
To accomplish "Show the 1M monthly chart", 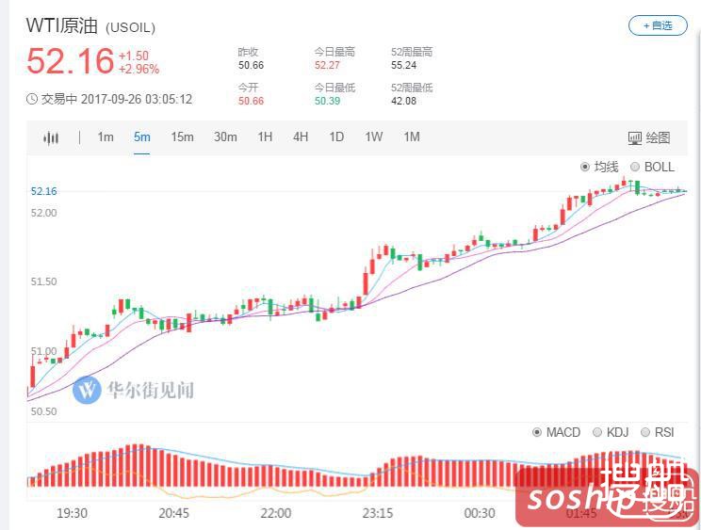I will pyautogui.click(x=412, y=137).
